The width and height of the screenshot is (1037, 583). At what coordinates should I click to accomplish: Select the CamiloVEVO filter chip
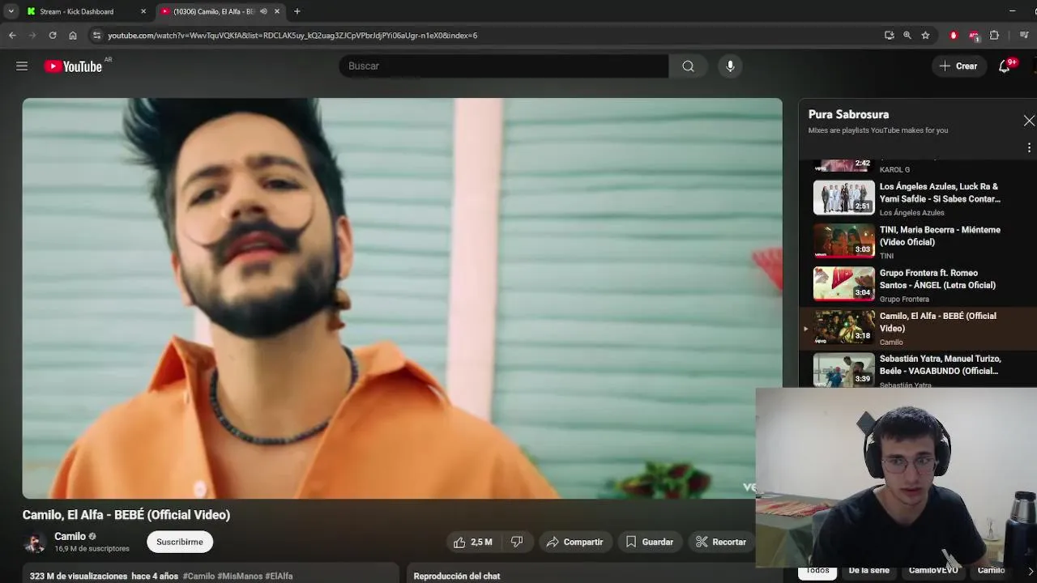tap(933, 571)
